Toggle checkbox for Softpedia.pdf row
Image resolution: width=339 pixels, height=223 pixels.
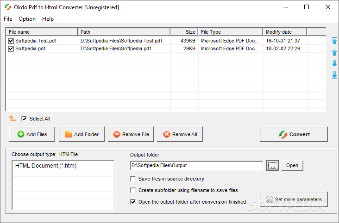point(11,48)
